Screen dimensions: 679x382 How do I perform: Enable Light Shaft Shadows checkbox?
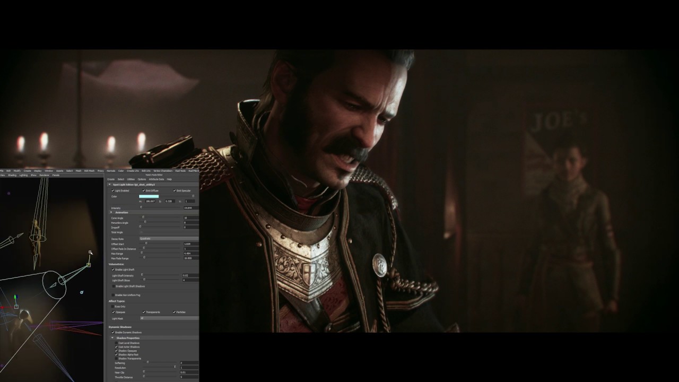pyautogui.click(x=114, y=286)
